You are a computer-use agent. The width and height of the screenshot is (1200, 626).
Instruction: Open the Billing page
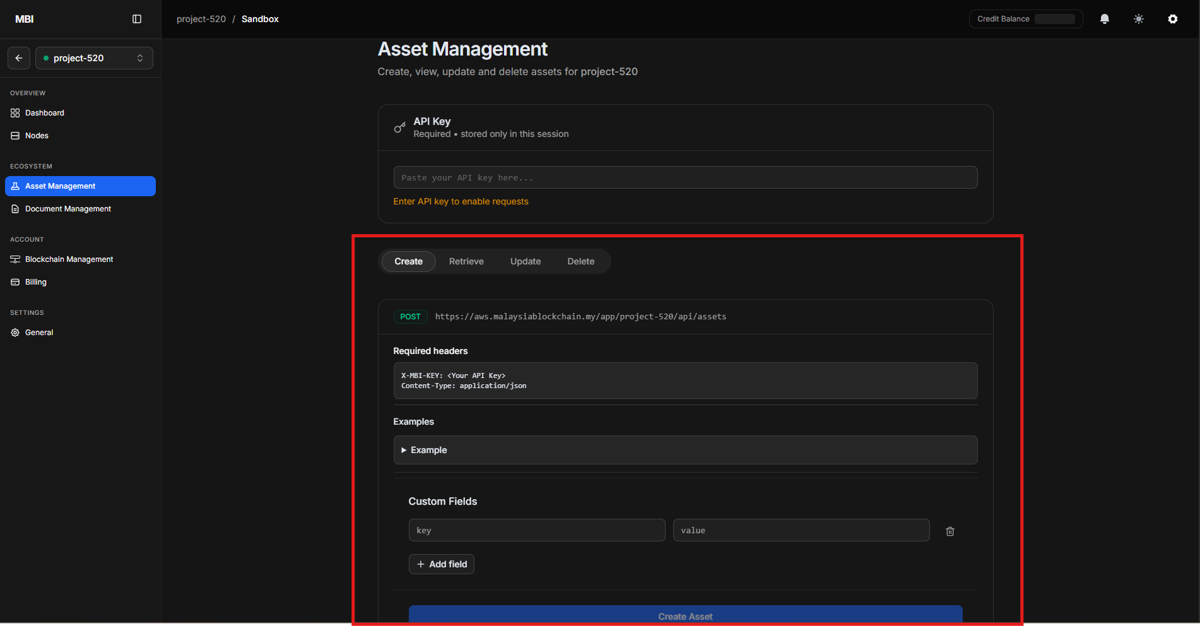35,282
